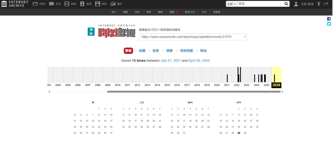Viewport: 333px width, 144px height.
Task: Click the search magnifier icon
Action: tap(286, 4)
